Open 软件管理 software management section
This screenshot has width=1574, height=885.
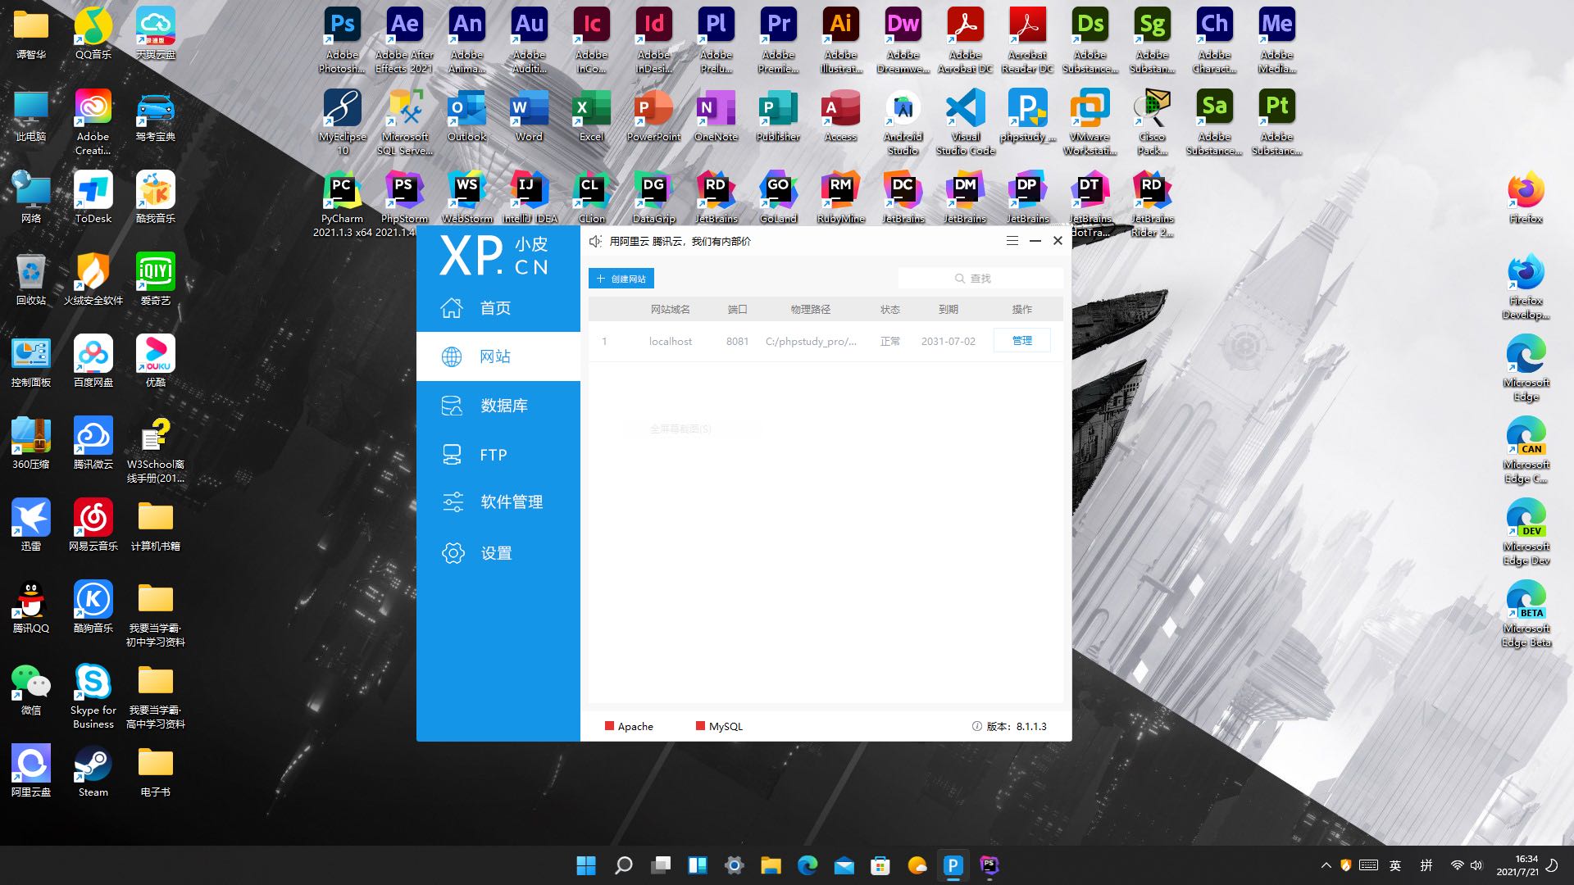[x=511, y=502]
